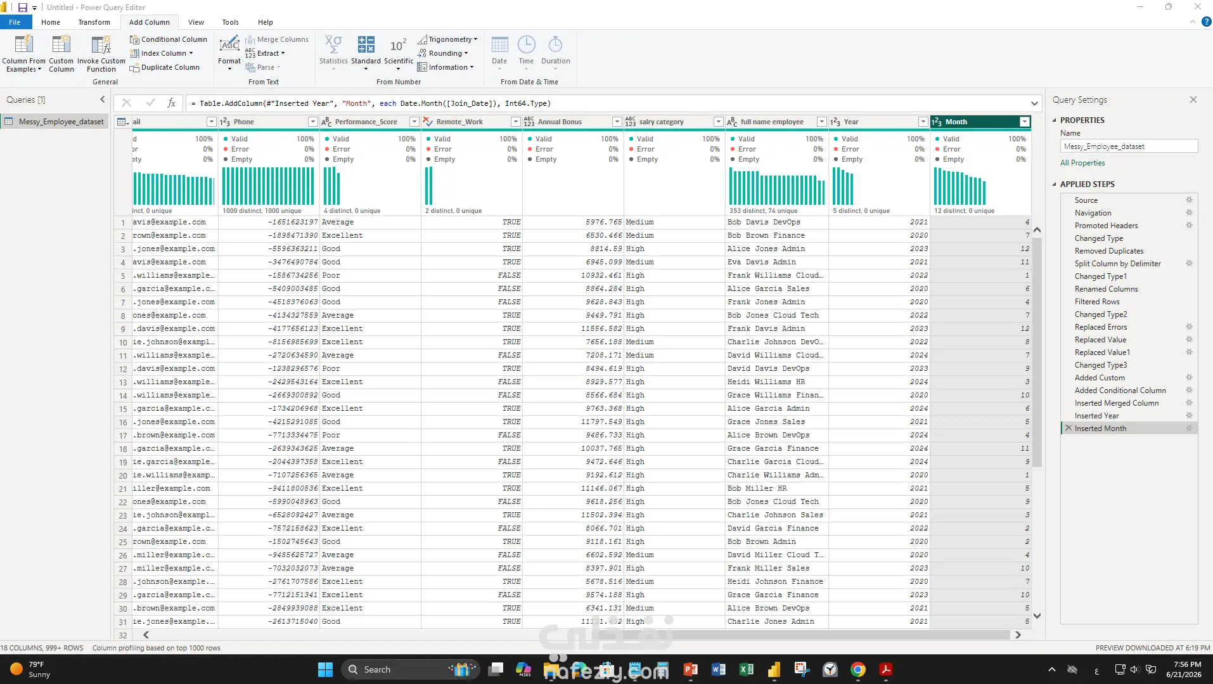The image size is (1213, 684).
Task: Select the Messy_Employee_dataset query
Action: click(55, 122)
